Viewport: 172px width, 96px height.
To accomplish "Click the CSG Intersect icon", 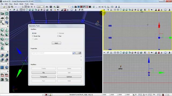I will [x=2, y=60].
